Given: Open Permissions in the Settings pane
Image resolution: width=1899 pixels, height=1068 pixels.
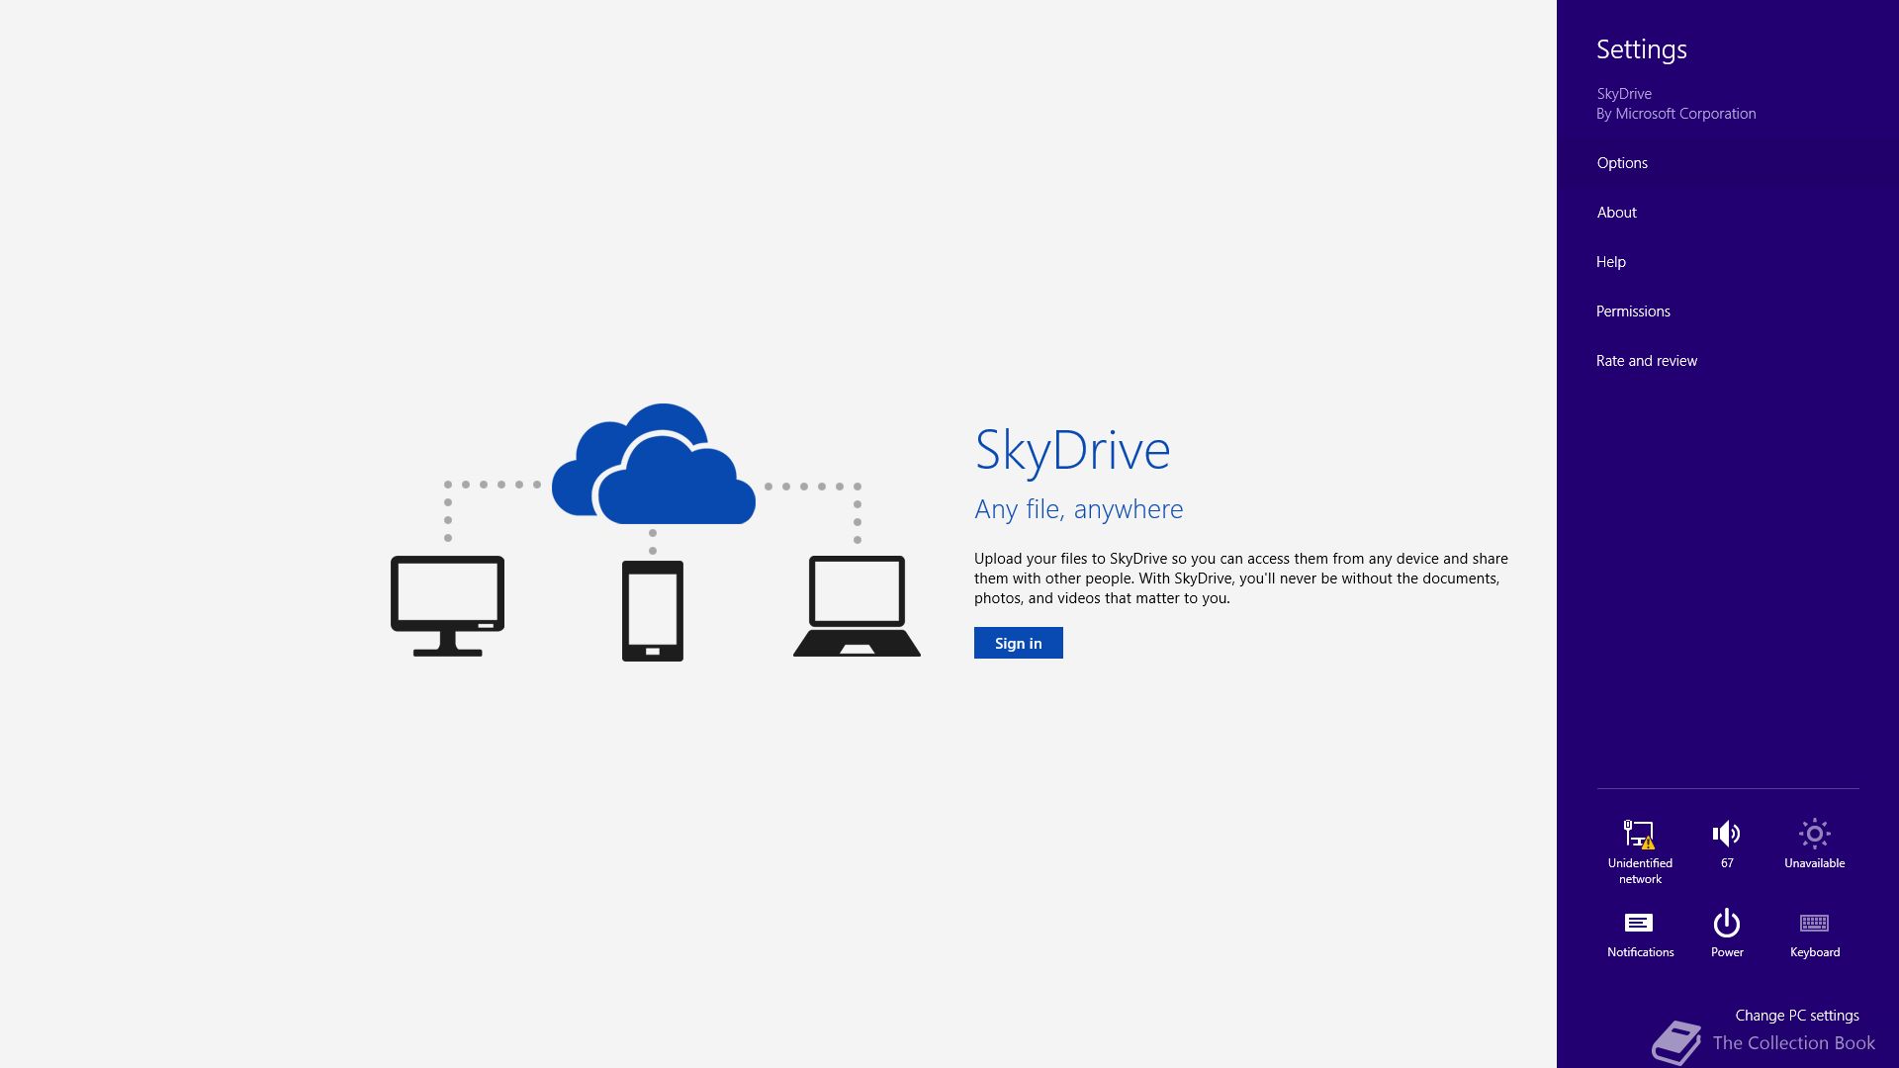Looking at the screenshot, I should pyautogui.click(x=1727, y=311).
